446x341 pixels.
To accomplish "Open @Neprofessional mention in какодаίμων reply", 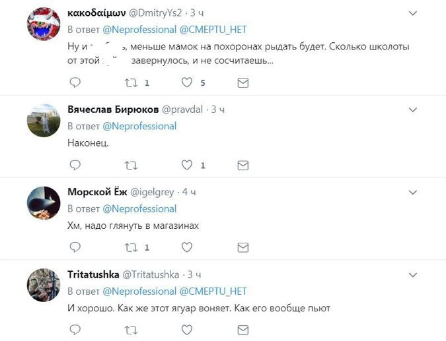I will click(139, 30).
